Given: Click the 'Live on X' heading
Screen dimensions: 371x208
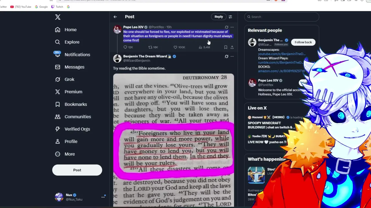Looking at the screenshot, I should pos(257,108).
